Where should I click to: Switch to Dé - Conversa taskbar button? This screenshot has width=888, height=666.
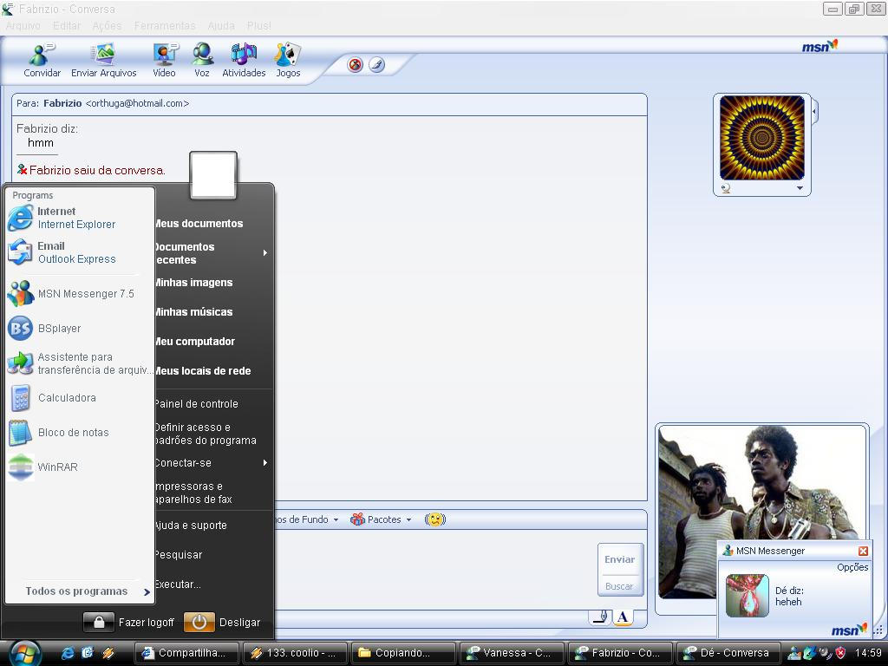point(728,653)
